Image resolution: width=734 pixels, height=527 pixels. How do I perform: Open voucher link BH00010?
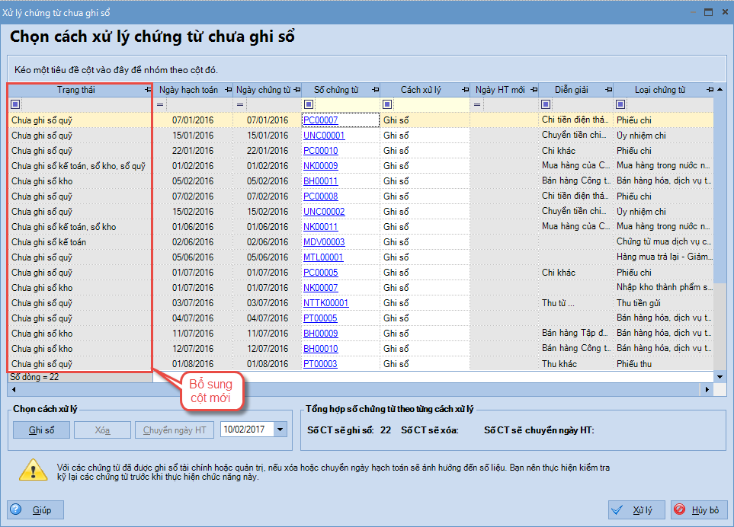(x=321, y=348)
